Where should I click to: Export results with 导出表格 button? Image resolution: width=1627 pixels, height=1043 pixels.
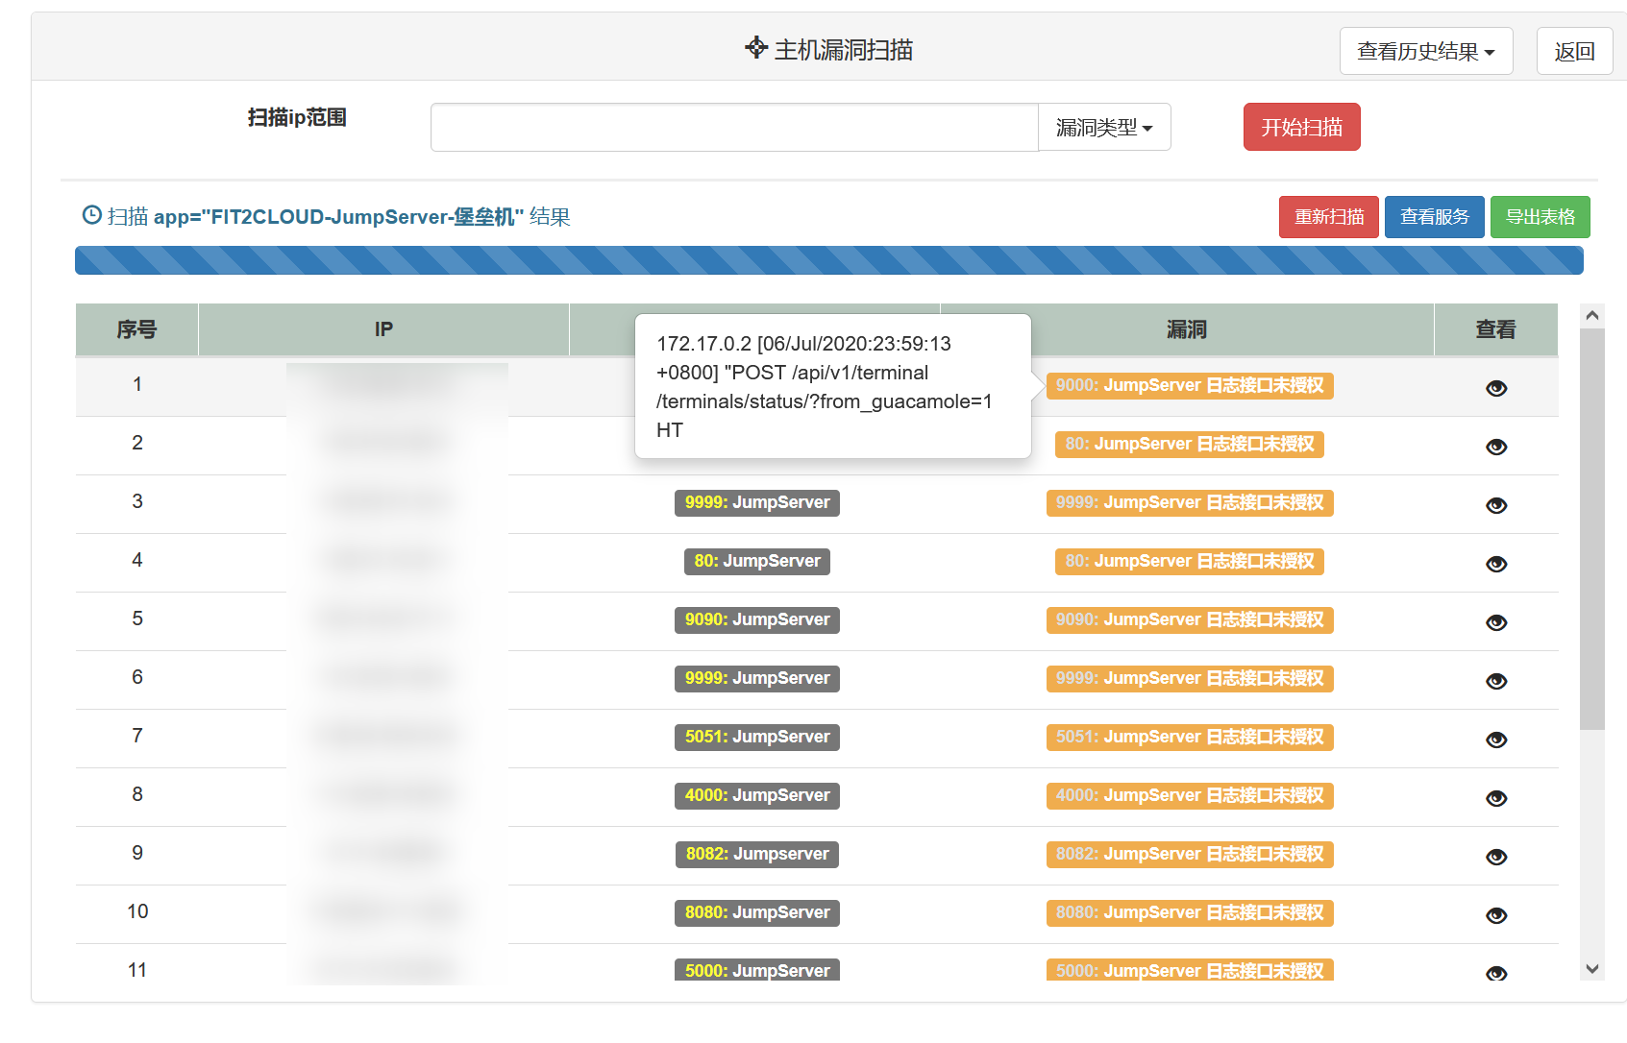pos(1540,217)
